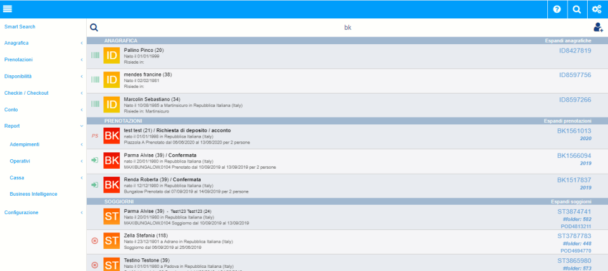Open record ID8597756
Image resolution: width=608 pixels, height=271 pixels.
pyautogui.click(x=575, y=75)
